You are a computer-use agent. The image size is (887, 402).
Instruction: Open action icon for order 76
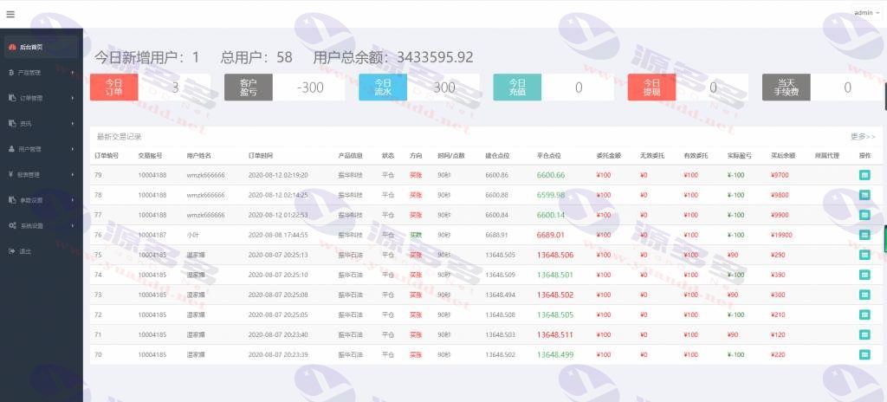[864, 235]
